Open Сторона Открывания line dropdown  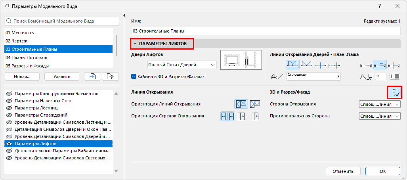380,104
